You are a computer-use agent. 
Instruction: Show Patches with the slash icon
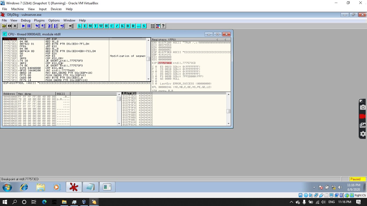point(117,26)
